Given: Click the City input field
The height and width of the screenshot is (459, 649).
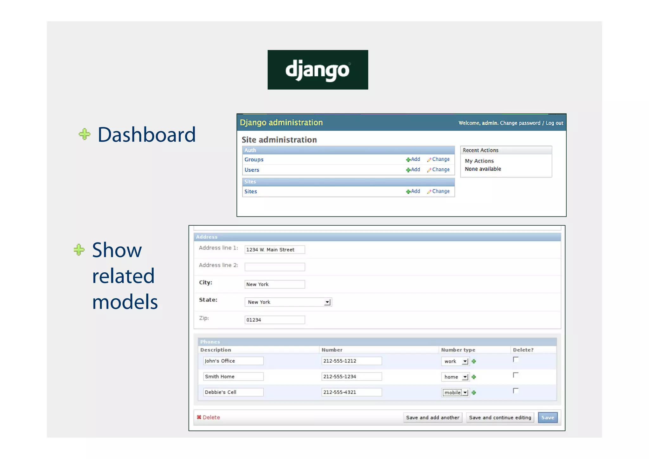Looking at the screenshot, I should click(x=275, y=284).
